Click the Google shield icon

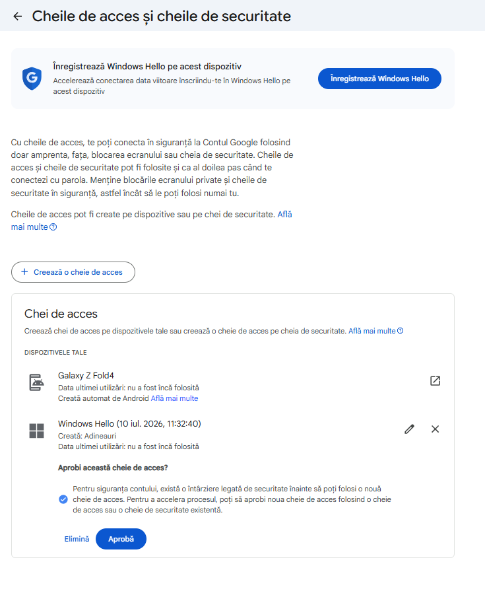32,78
